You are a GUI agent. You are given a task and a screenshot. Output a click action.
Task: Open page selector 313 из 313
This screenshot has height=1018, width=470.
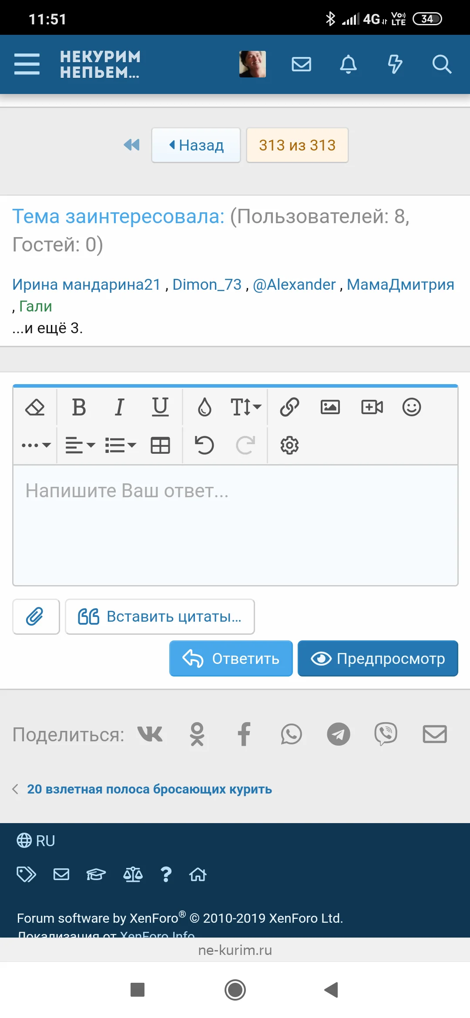(x=297, y=145)
